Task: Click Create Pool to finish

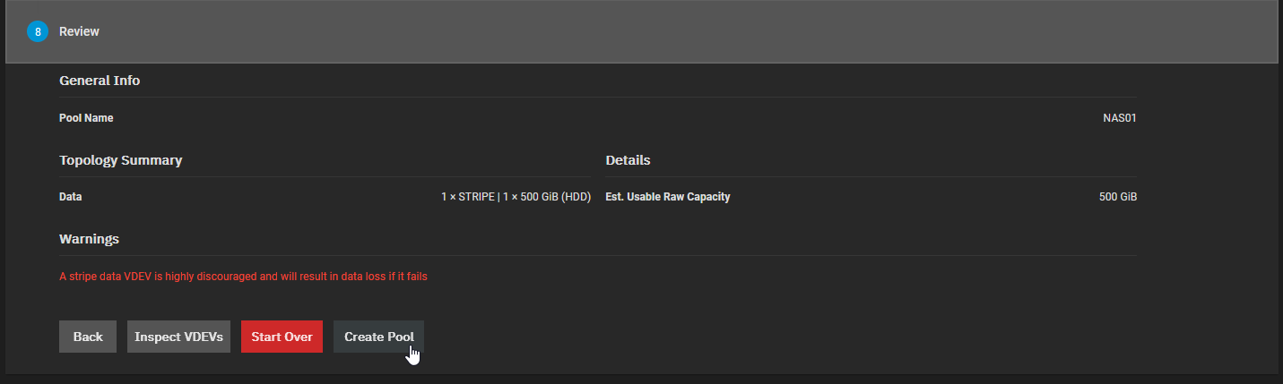Action: (x=378, y=337)
